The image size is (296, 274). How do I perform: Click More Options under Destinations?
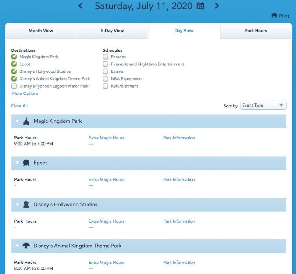click(25, 93)
